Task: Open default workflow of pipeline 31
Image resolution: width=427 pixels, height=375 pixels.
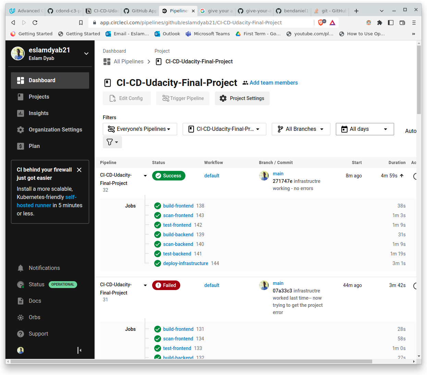Action: click(212, 286)
